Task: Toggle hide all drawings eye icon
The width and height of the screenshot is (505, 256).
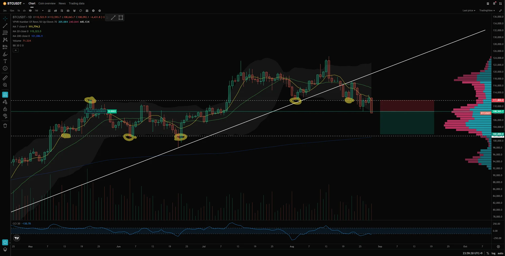Action: click(x=5, y=116)
